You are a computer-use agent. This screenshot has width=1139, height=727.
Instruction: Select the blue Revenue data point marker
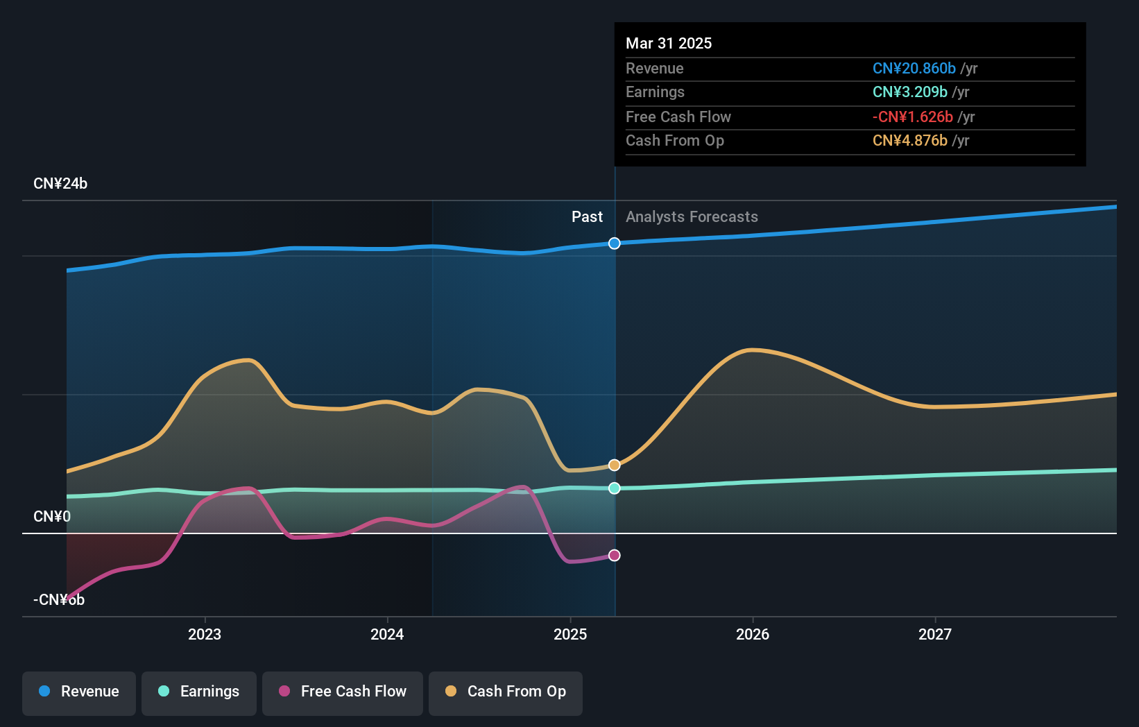(615, 243)
